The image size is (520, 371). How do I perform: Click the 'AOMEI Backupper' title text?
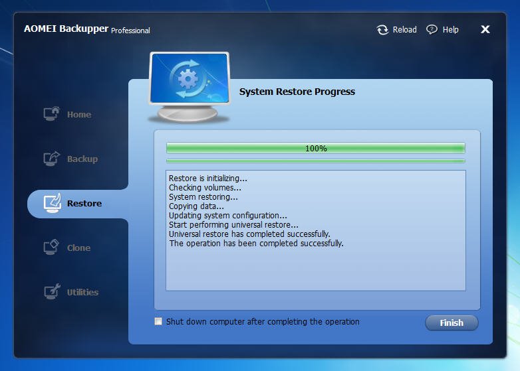66,29
